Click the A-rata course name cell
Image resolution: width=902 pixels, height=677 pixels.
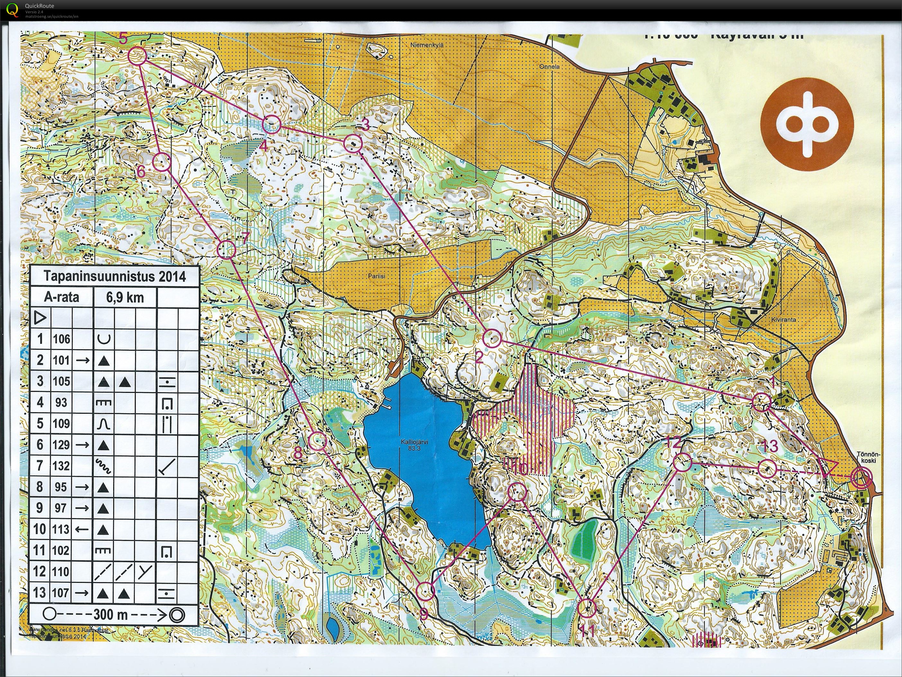62,297
